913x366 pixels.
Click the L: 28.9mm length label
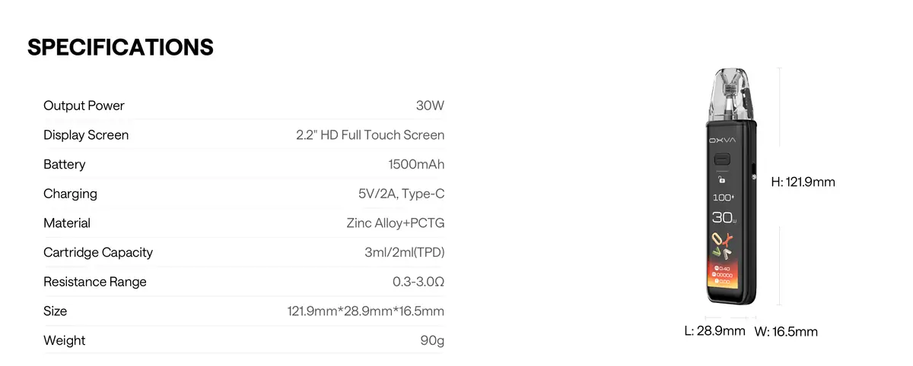714,331
